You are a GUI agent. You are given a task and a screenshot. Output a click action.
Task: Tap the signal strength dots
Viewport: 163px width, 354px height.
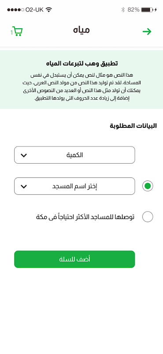point(16,10)
